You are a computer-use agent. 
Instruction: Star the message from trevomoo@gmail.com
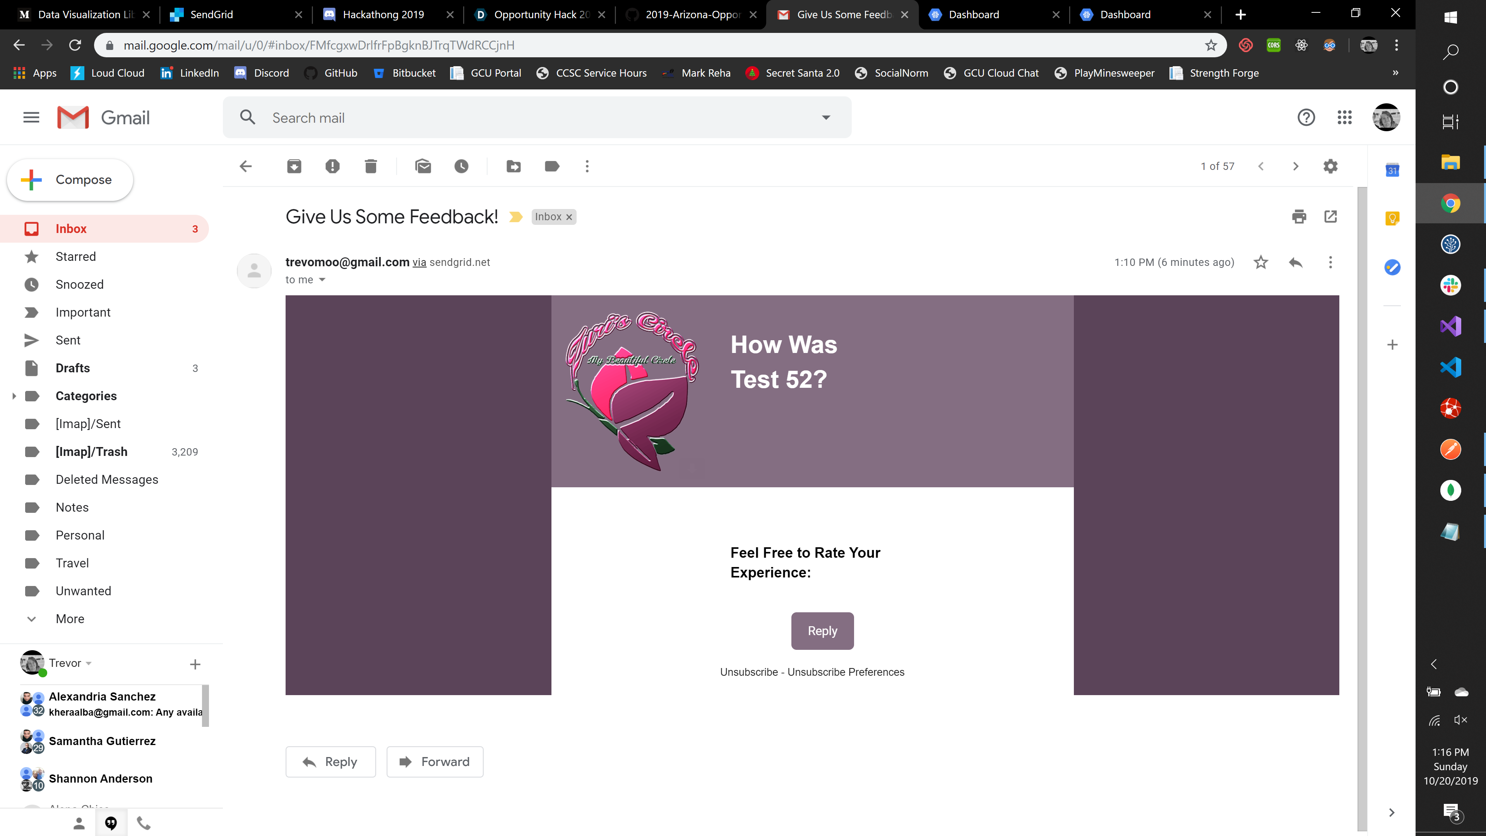tap(1261, 262)
